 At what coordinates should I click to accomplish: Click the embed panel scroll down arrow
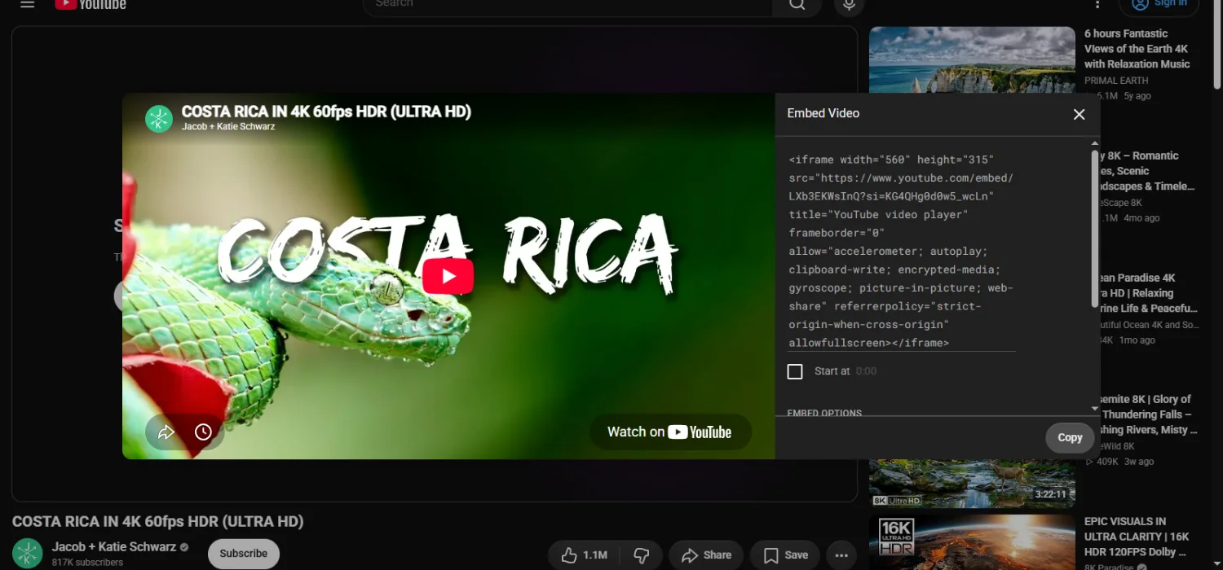[1095, 409]
